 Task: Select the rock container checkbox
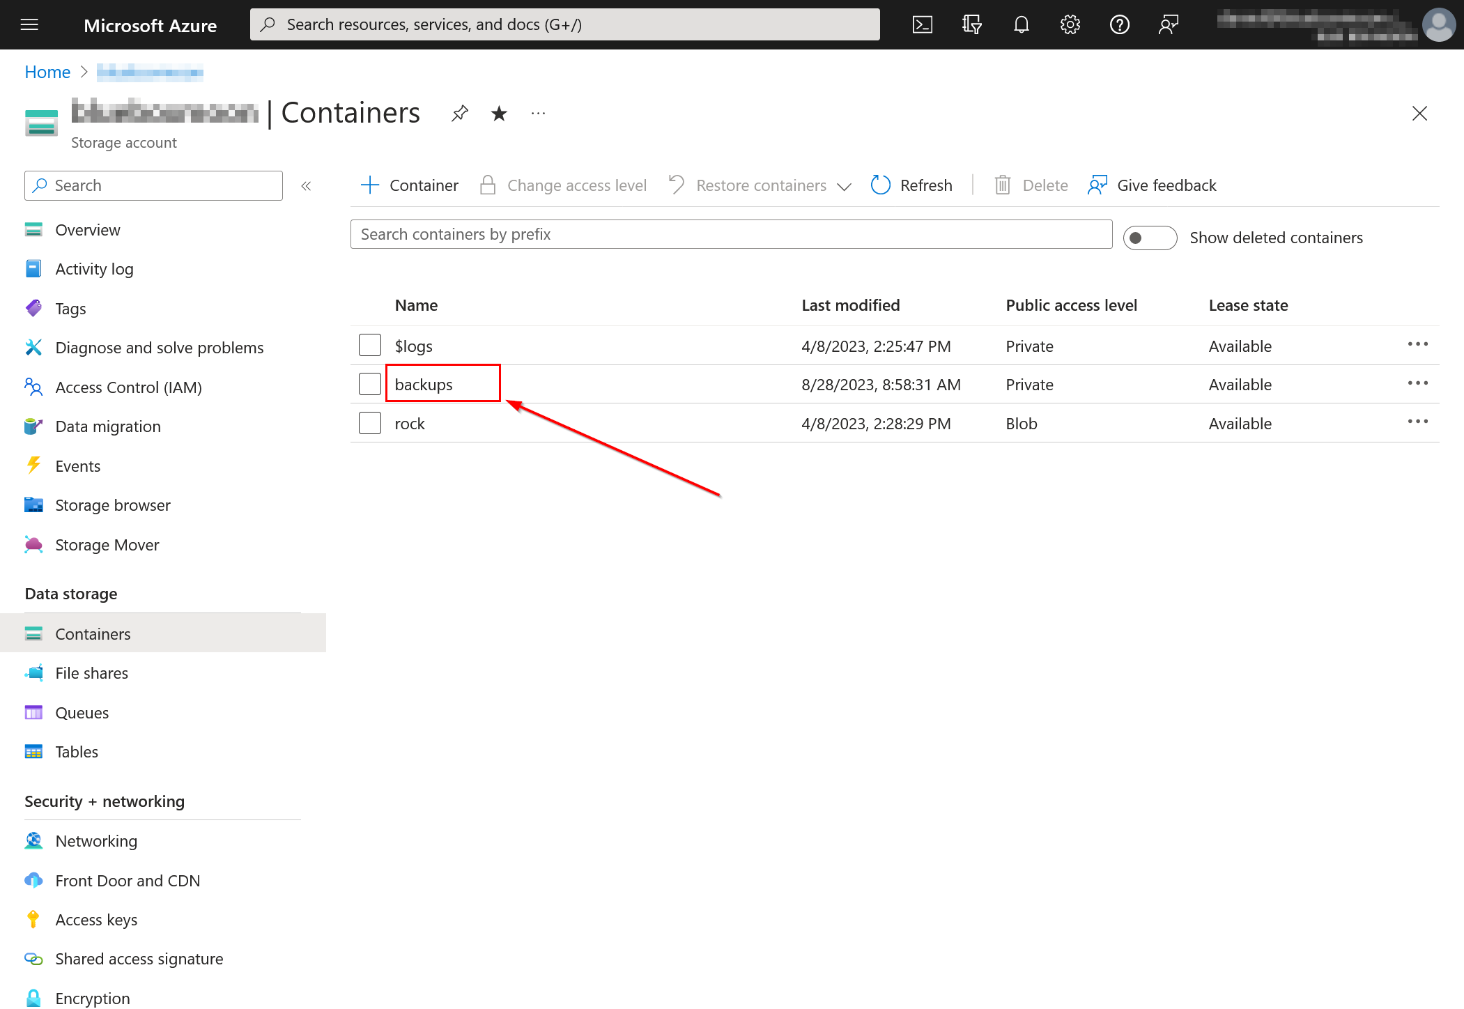coord(370,423)
